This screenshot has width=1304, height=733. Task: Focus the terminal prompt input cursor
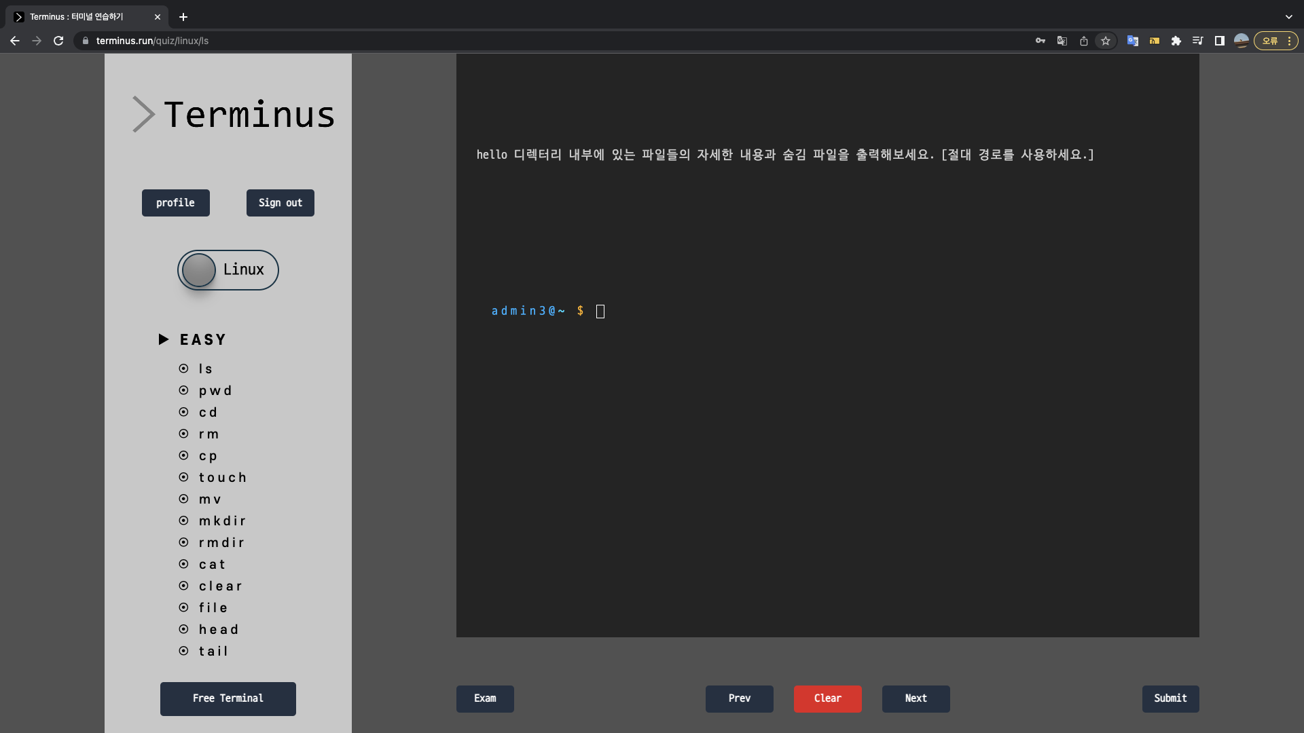600,312
